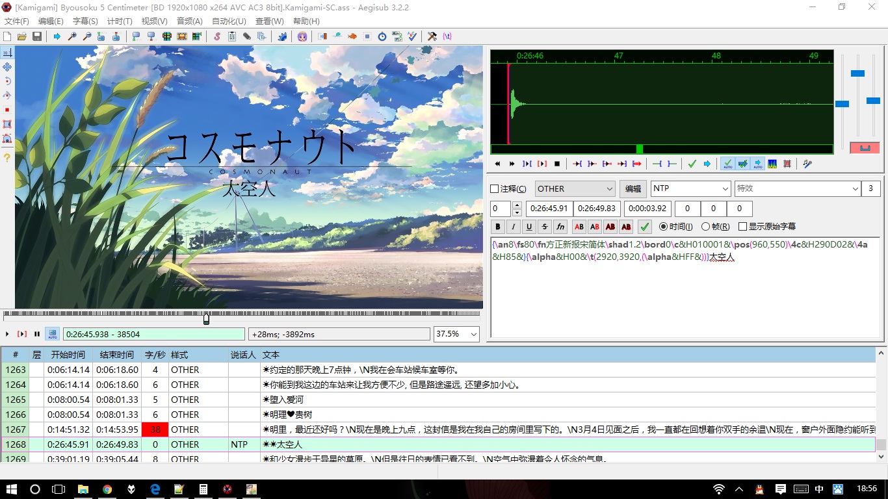Viewport: 888px width, 499px height.
Task: Toggle auto-play video button near timecode
Action: point(52,334)
